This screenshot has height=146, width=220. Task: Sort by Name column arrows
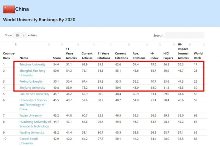click(x=49, y=45)
